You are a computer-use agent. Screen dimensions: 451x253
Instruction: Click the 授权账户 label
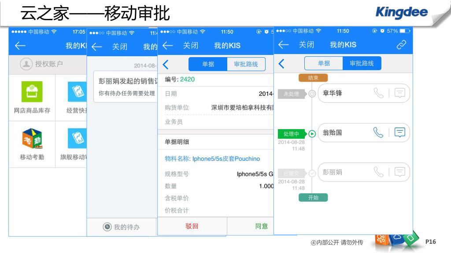pyautogui.click(x=49, y=64)
